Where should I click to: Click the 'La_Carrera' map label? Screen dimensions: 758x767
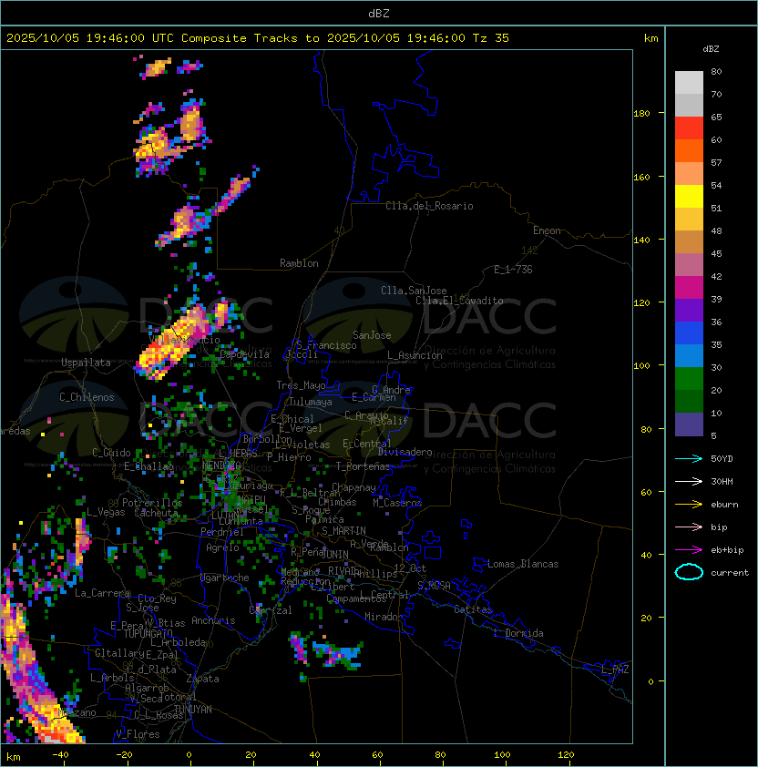[x=102, y=593]
